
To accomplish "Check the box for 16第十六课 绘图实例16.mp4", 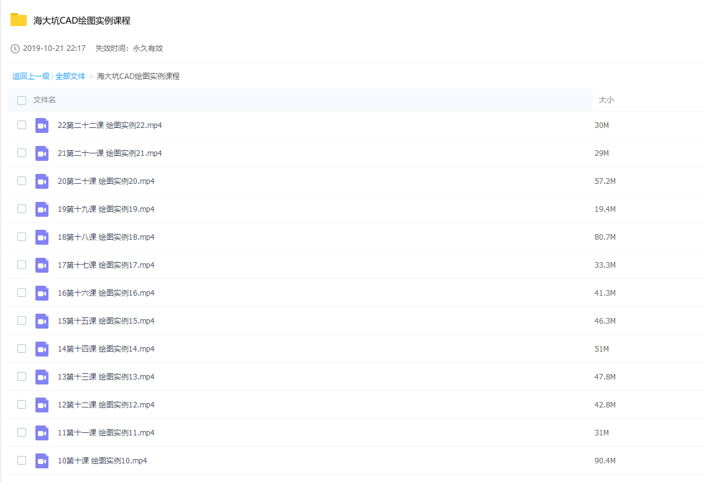I will click(x=22, y=292).
